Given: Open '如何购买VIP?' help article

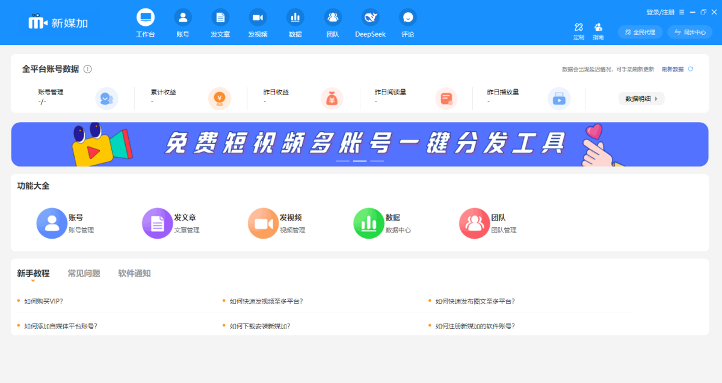Looking at the screenshot, I should pyautogui.click(x=43, y=301).
